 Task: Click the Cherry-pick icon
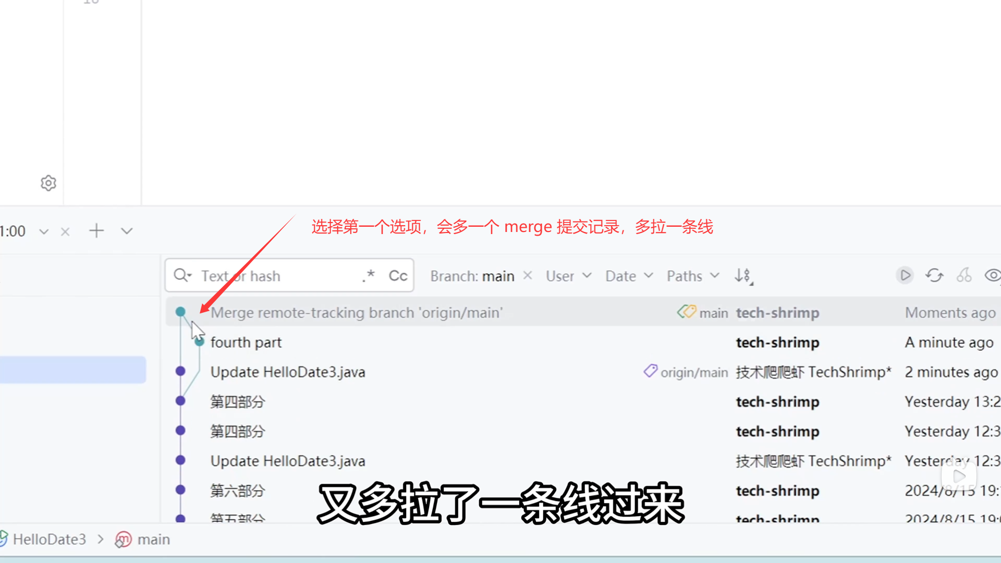(x=964, y=275)
